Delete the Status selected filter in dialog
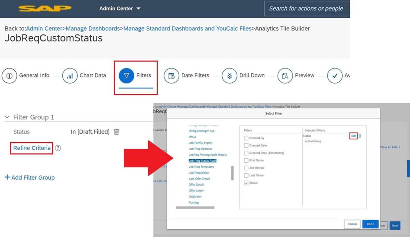This screenshot has height=237, width=410. [360, 136]
